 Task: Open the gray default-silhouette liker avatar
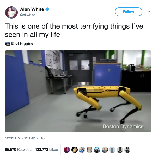coord(112,150)
